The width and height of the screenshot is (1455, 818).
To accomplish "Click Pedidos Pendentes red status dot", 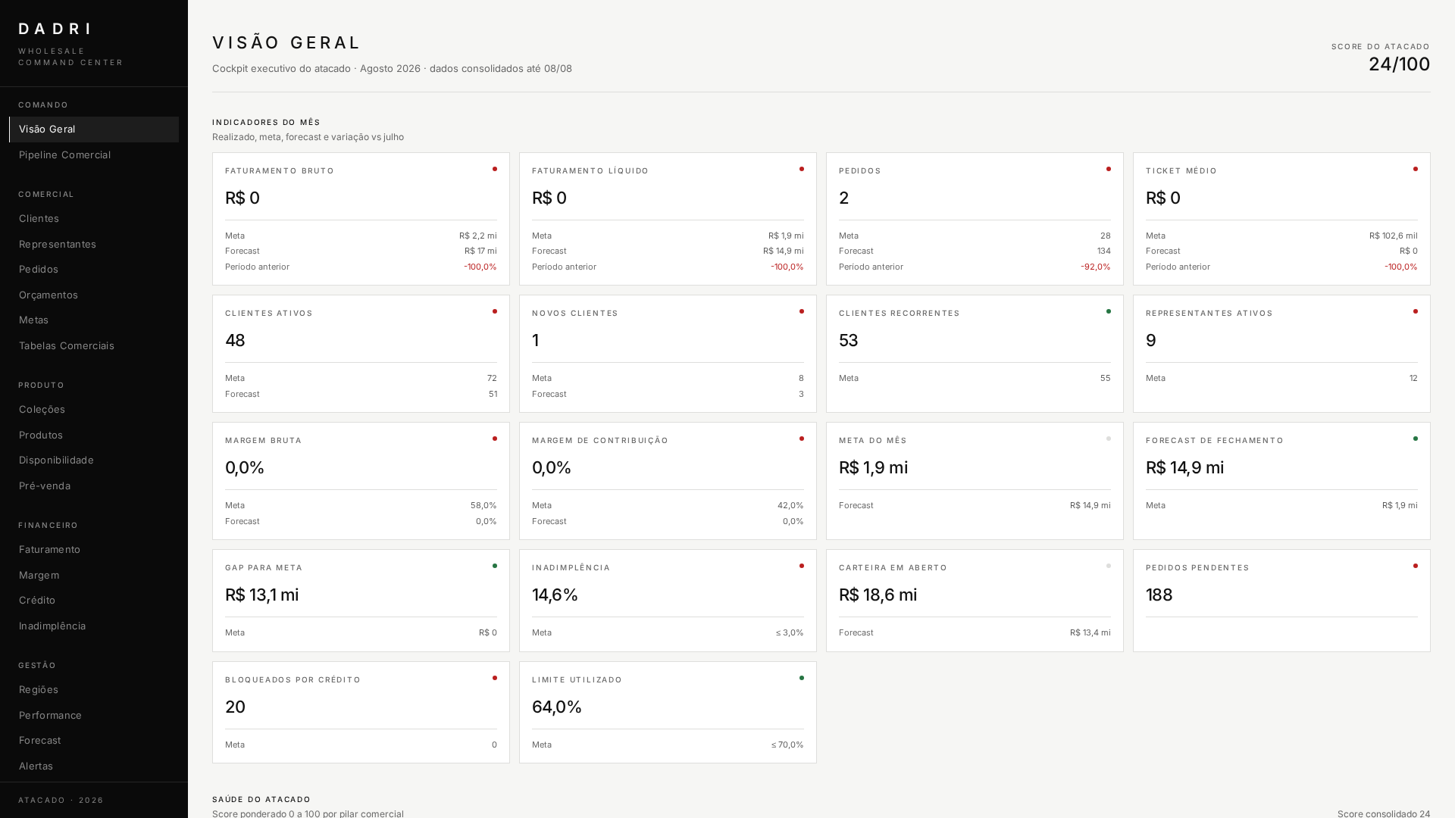I will [1416, 566].
